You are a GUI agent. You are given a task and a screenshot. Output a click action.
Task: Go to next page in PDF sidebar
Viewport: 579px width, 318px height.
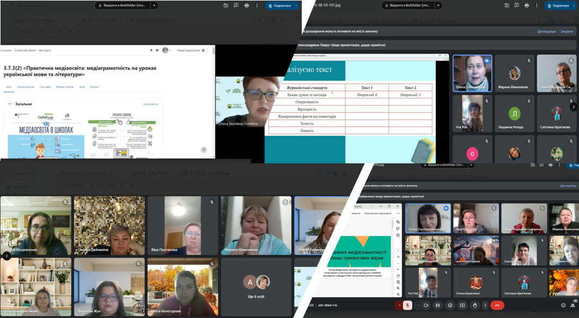pyautogui.click(x=398, y=269)
